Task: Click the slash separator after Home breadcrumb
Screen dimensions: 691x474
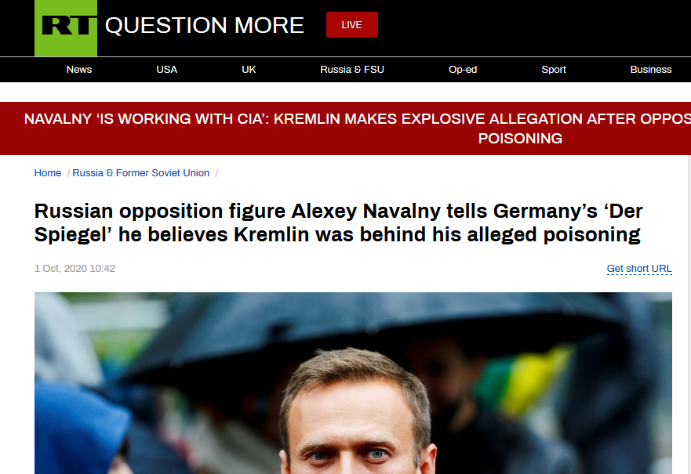Action: pyautogui.click(x=67, y=173)
